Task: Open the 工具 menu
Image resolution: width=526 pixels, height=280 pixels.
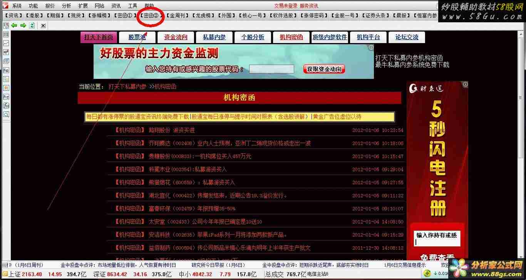Action: click(x=132, y=6)
